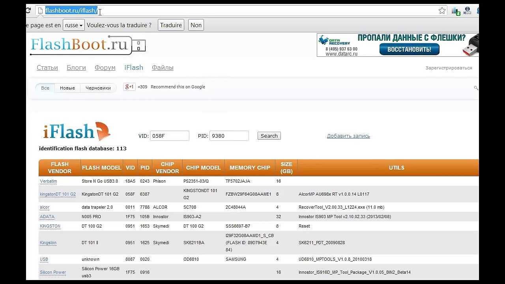
Task: Click the VID column header
Action: click(x=130, y=168)
